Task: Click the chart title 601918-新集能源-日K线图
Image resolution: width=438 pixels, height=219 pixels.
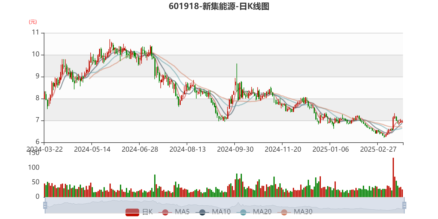Action: [219, 6]
